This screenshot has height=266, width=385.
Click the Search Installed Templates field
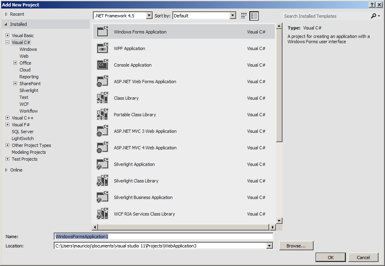pyautogui.click(x=326, y=16)
